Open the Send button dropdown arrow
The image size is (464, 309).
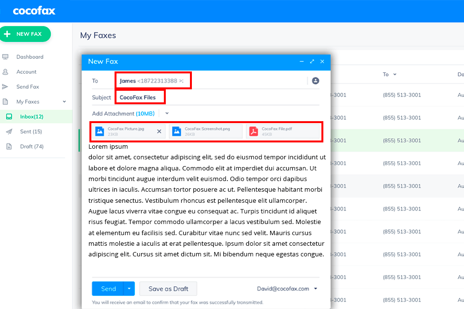tap(129, 289)
